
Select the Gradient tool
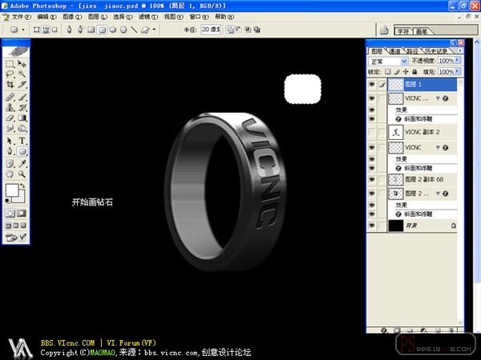tap(22, 118)
